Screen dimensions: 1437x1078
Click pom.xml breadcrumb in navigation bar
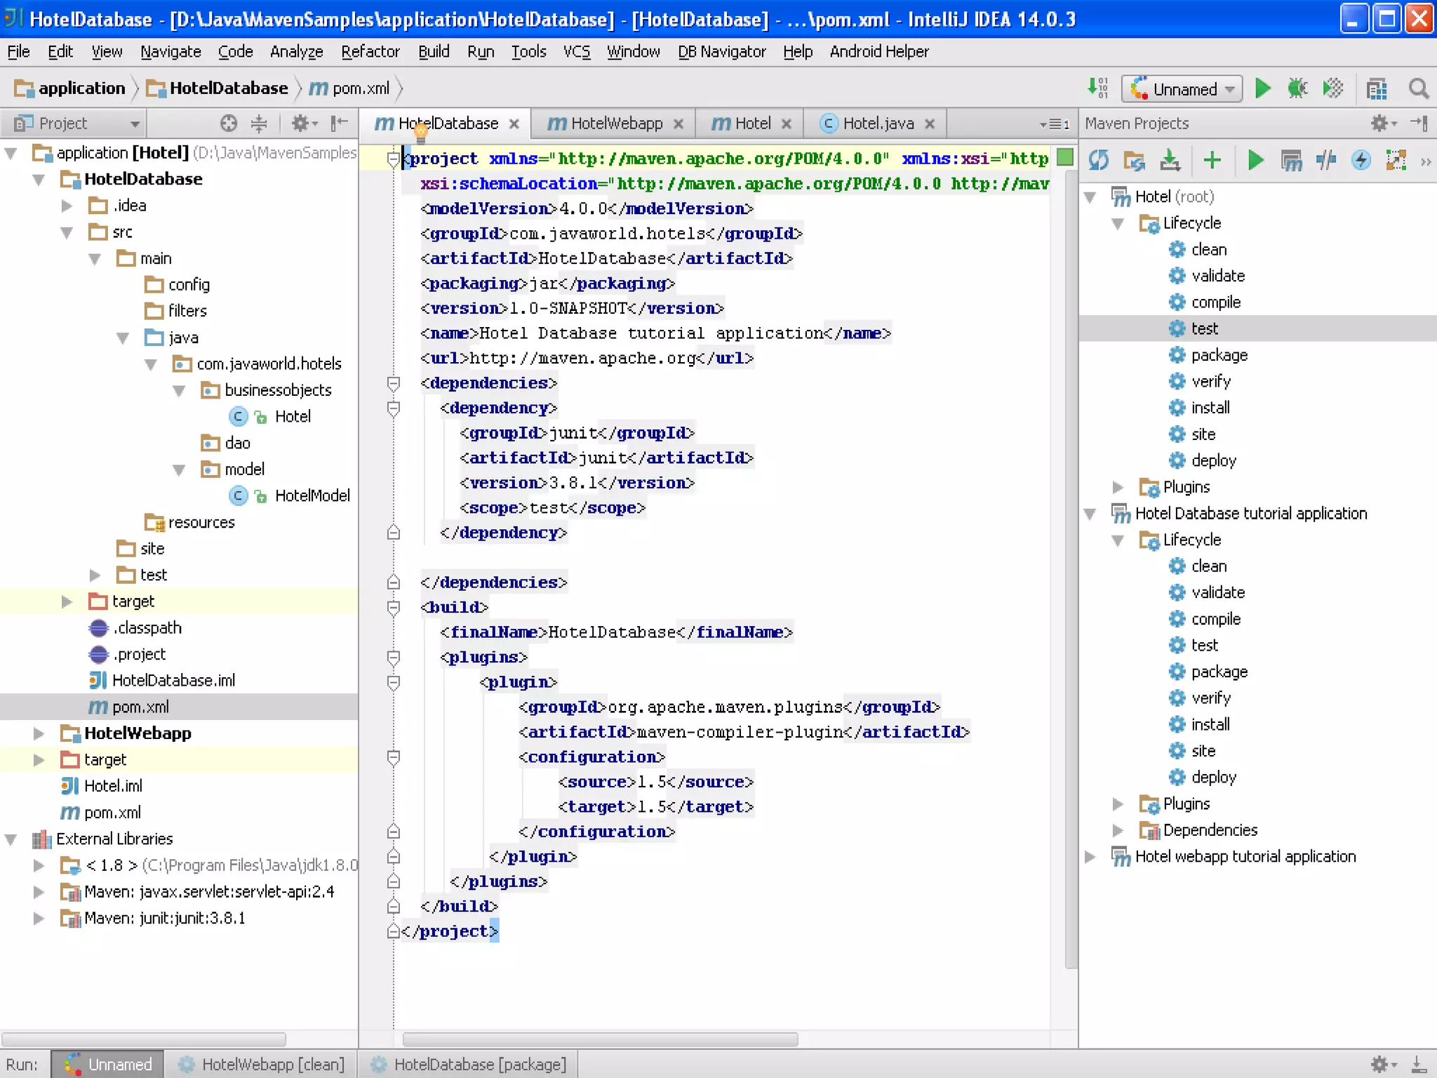349,88
